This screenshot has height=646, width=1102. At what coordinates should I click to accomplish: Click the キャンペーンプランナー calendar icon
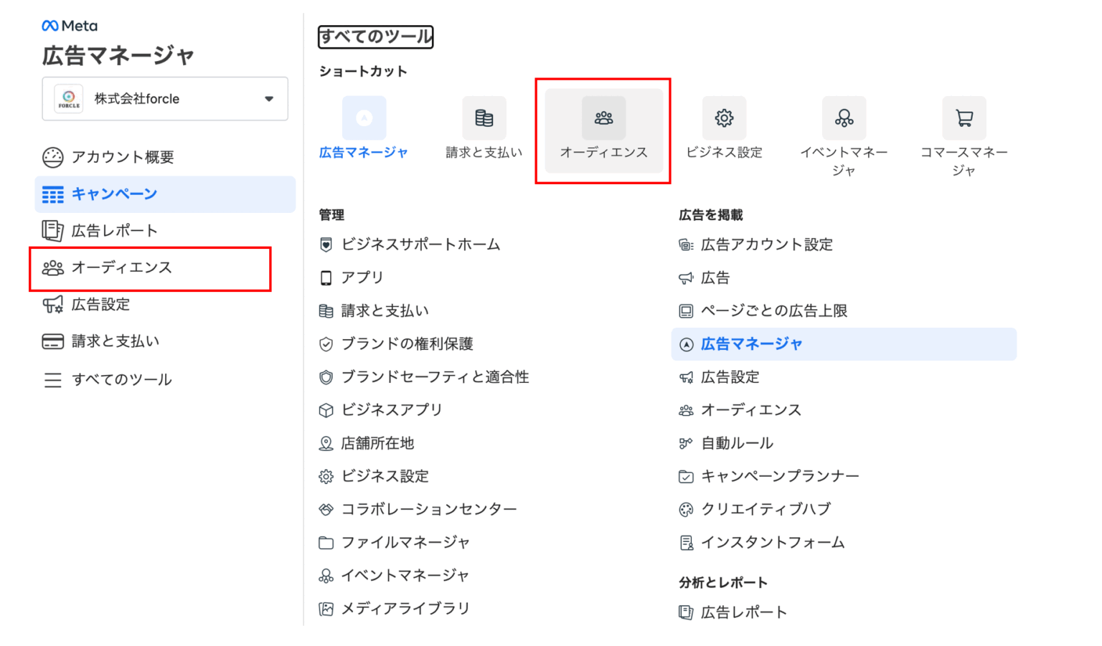(686, 477)
